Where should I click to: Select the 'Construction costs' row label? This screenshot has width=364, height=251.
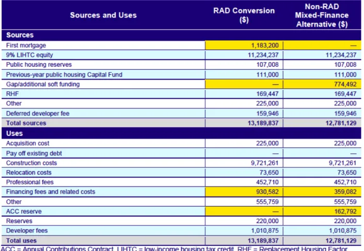click(x=31, y=163)
